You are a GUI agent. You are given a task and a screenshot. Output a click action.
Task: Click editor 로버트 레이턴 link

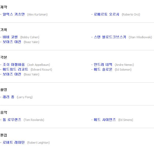[x=14, y=142]
